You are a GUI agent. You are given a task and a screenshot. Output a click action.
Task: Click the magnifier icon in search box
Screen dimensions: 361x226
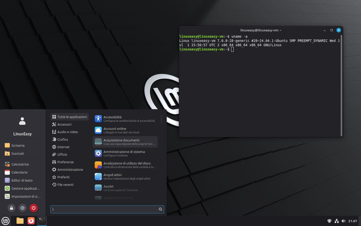[160, 209]
